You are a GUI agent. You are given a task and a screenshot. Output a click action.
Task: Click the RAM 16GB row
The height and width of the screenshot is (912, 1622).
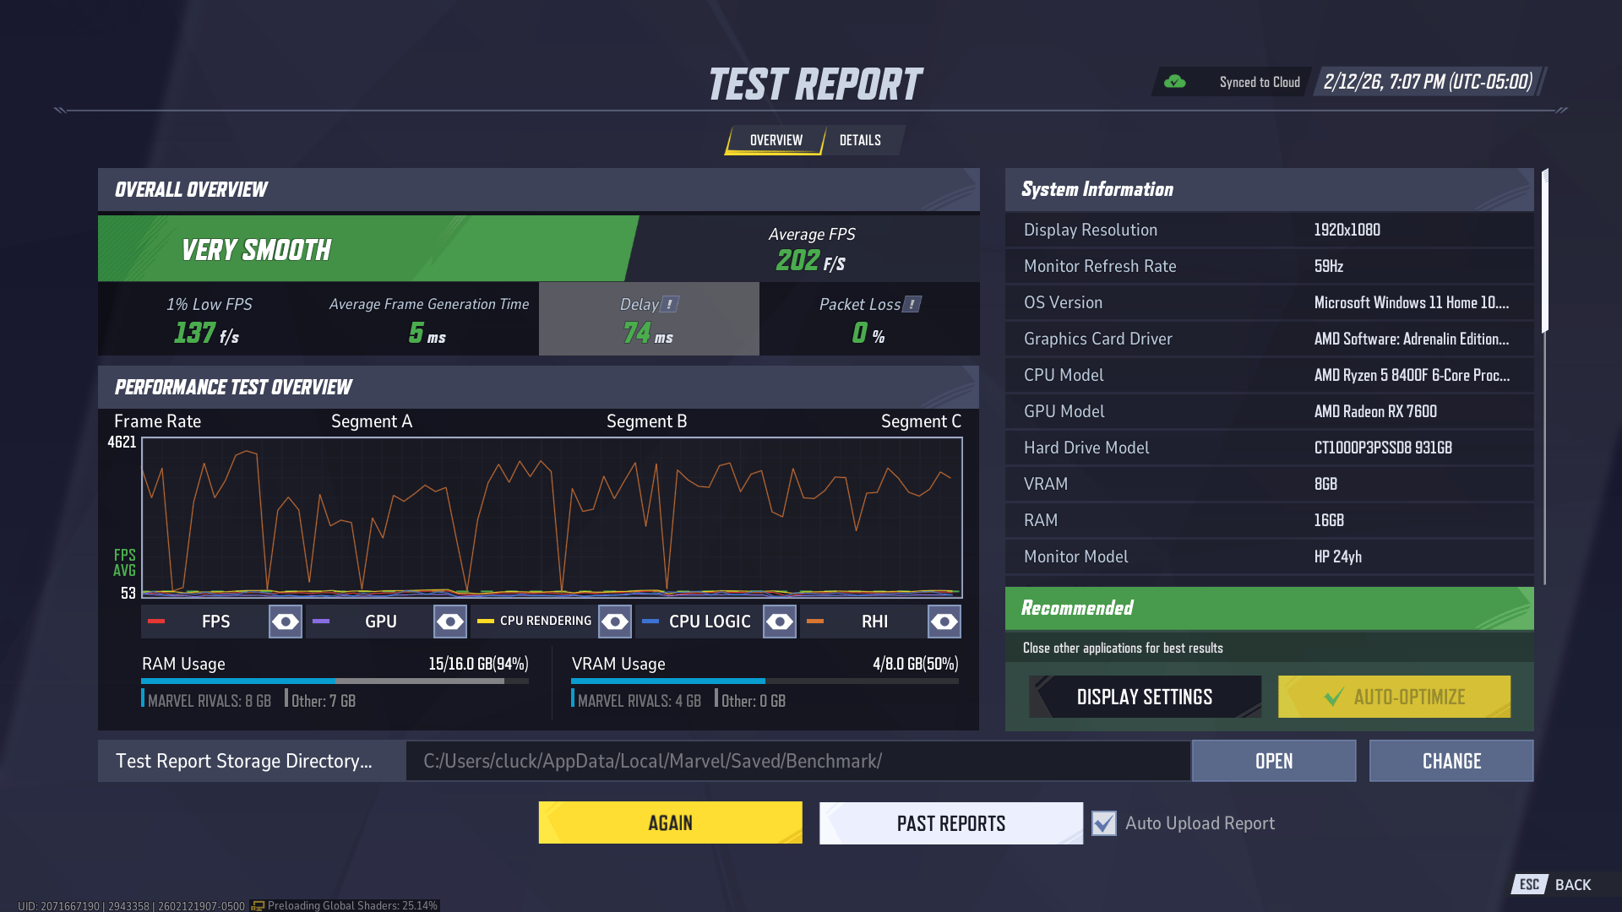(x=1269, y=520)
